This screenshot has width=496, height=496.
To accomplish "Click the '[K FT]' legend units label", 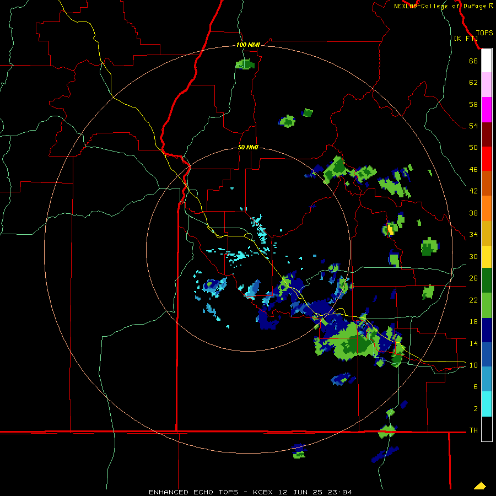I will [466, 38].
